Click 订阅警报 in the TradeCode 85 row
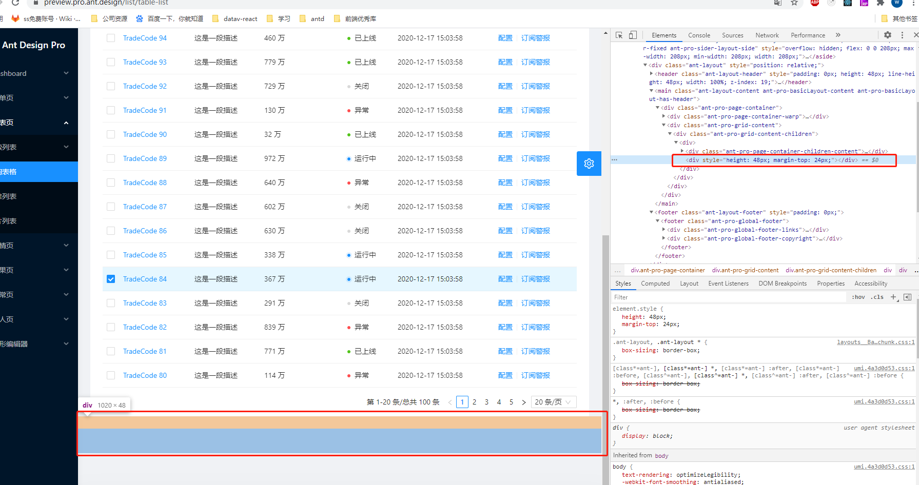This screenshot has height=485, width=919. click(x=536, y=255)
